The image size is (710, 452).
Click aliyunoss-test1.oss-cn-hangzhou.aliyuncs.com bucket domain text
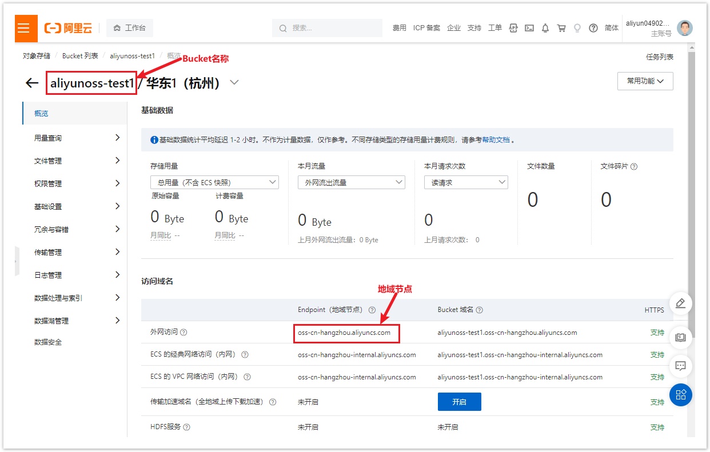tap(507, 333)
